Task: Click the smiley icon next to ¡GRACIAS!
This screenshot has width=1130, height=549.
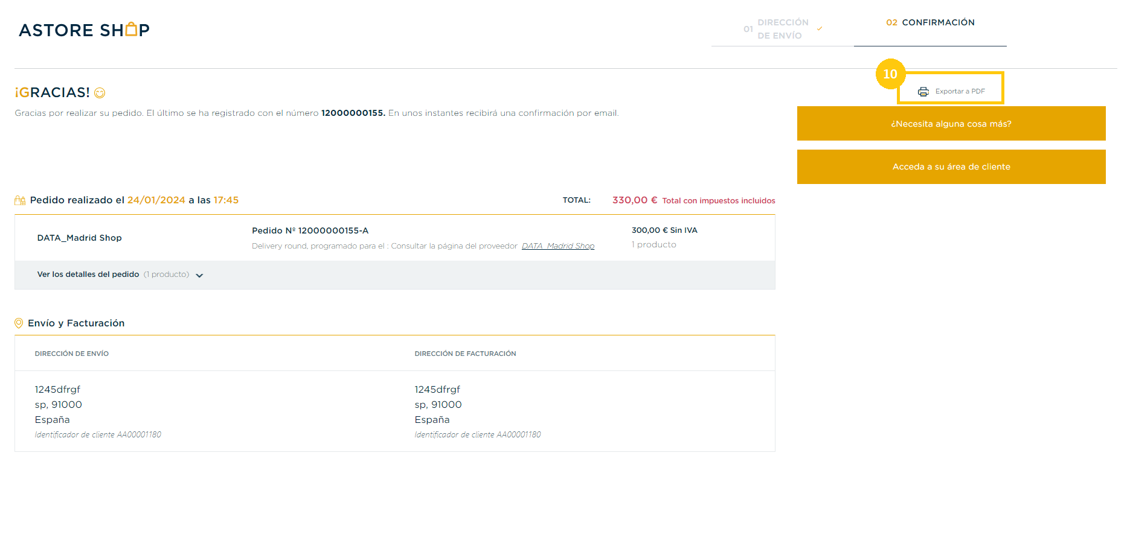Action: click(100, 93)
